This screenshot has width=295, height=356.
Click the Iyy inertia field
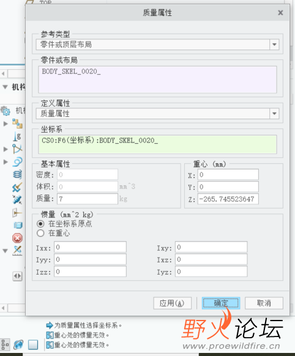[x=90, y=259]
